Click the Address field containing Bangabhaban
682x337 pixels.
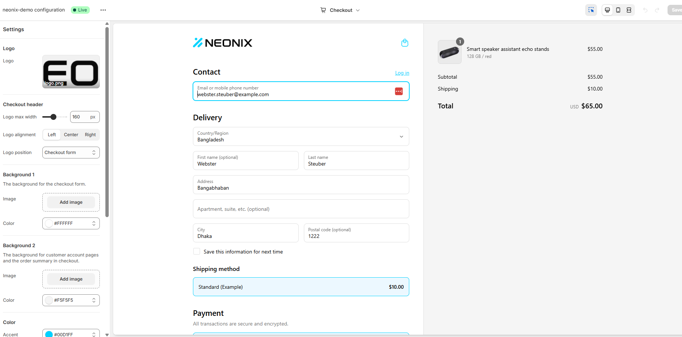coord(301,185)
